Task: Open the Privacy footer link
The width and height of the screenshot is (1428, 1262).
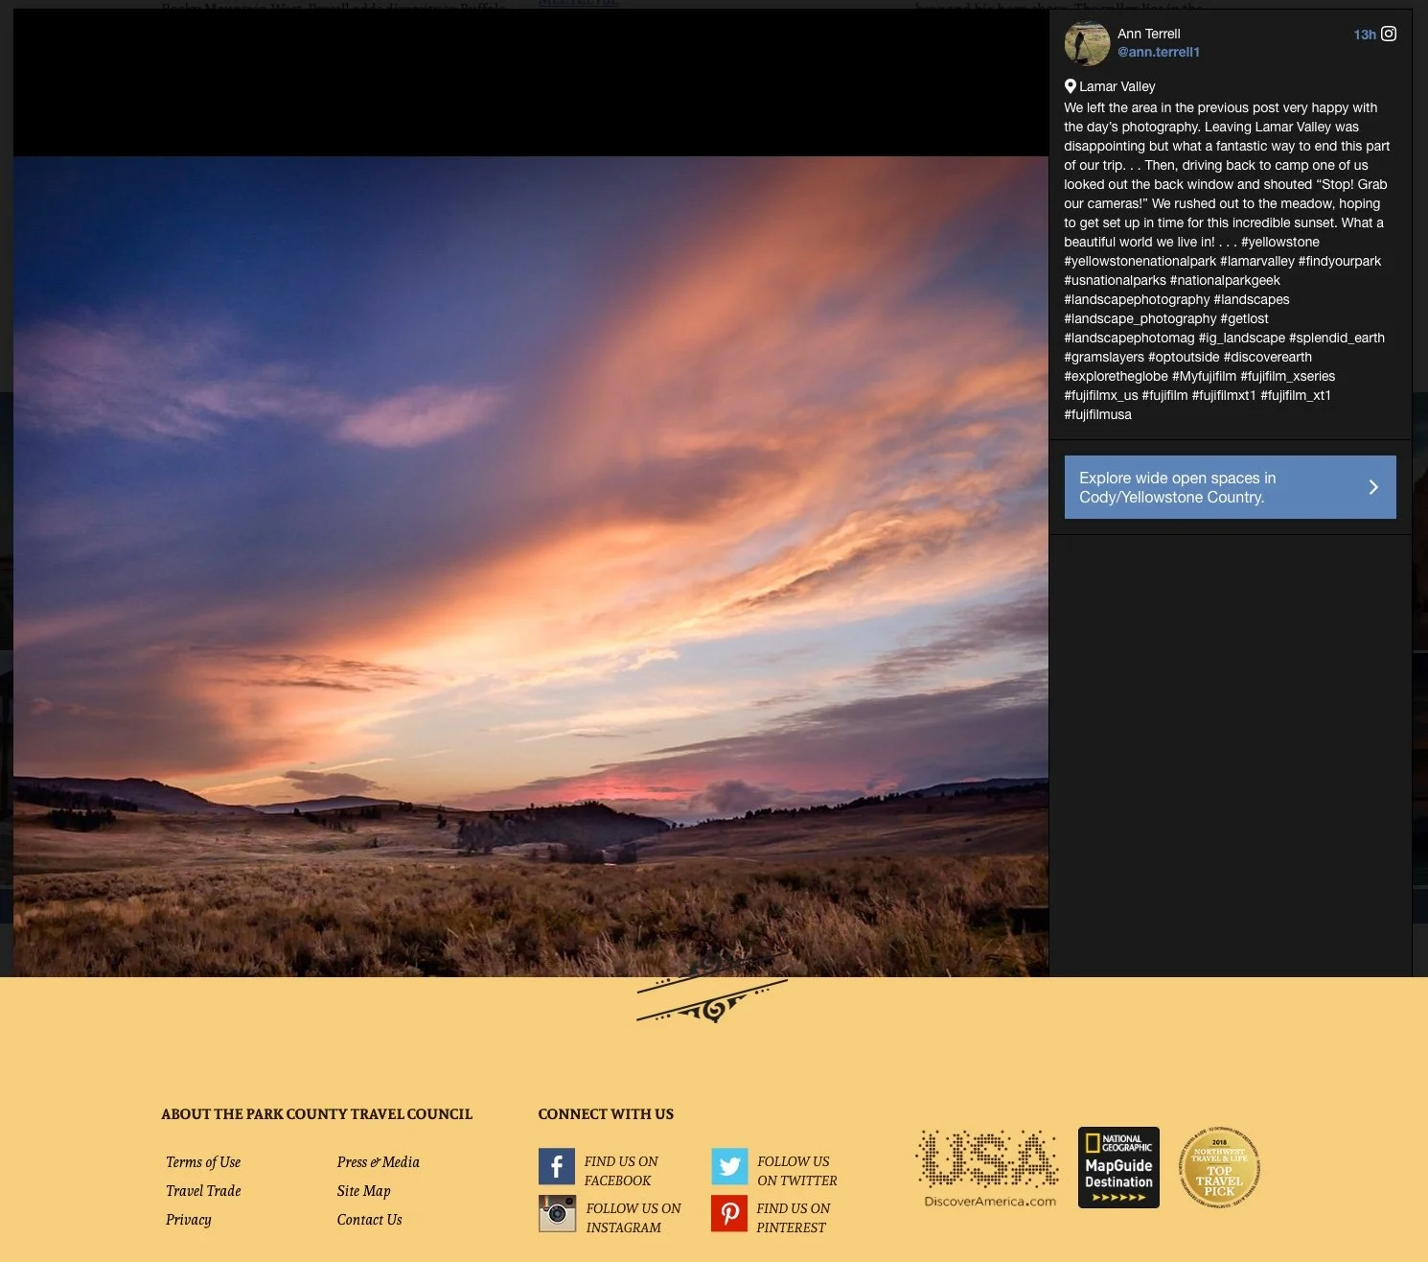Action: 189,1220
